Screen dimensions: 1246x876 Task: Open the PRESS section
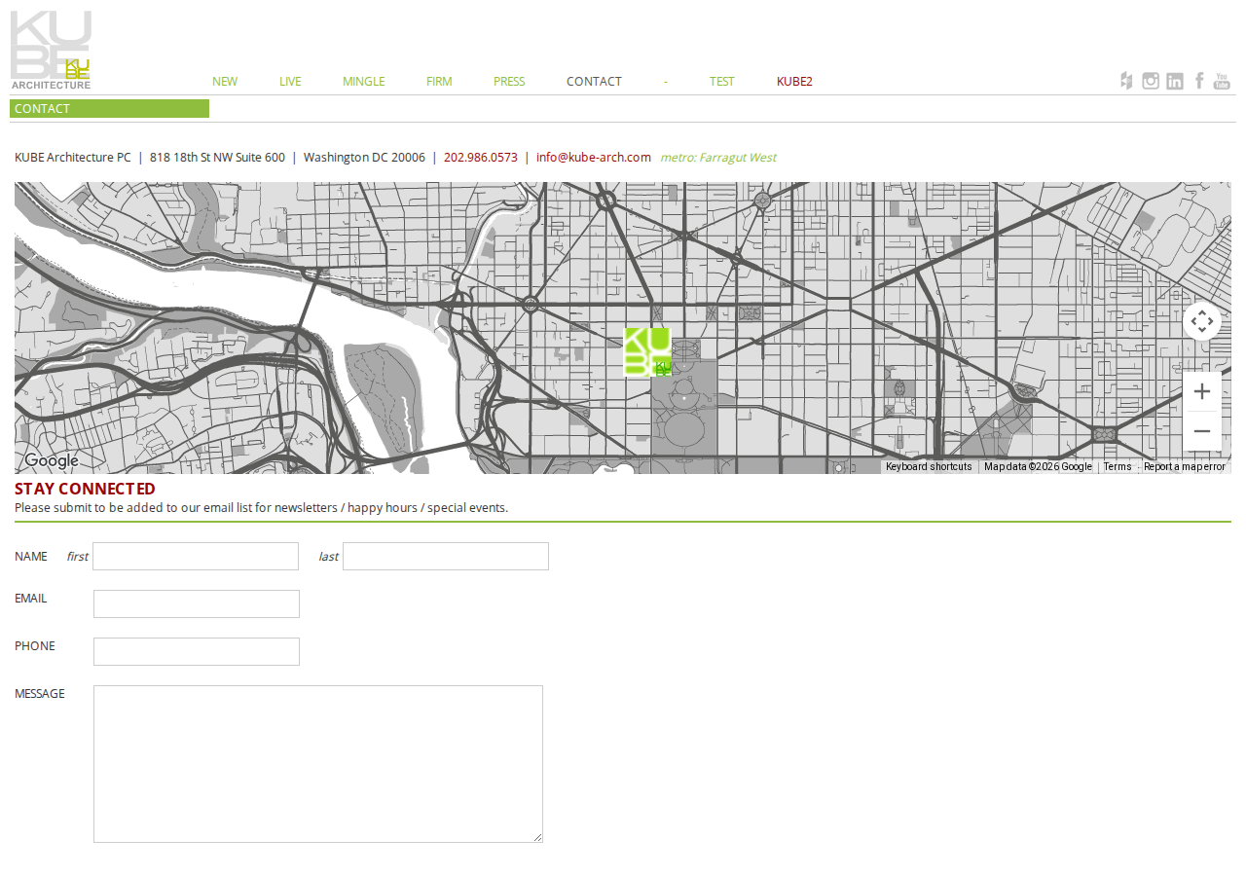coord(509,82)
